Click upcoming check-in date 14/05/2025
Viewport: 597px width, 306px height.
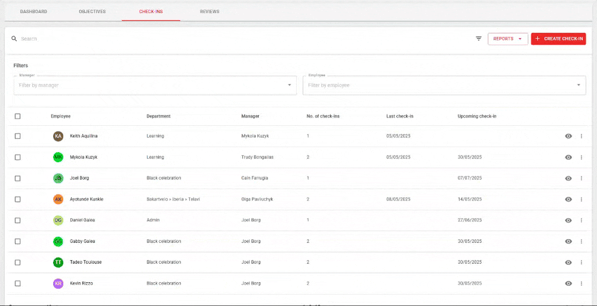pyautogui.click(x=470, y=199)
